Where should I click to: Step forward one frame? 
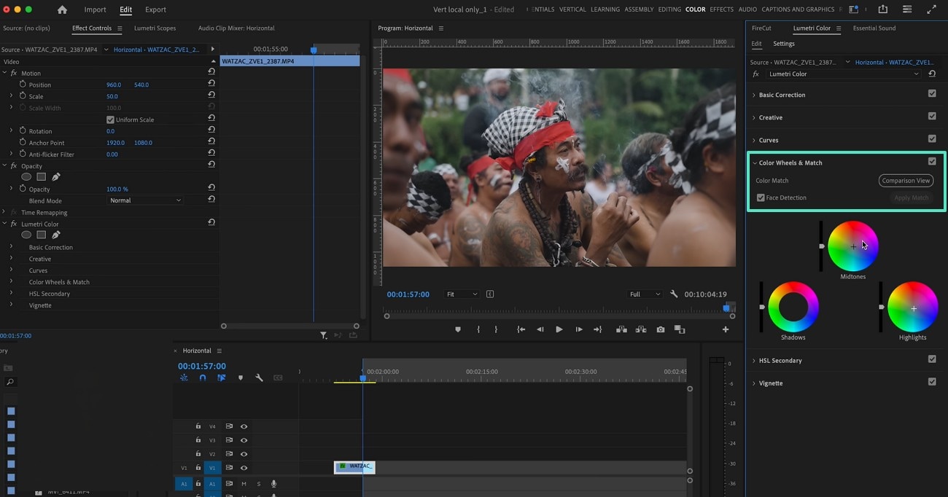579,329
